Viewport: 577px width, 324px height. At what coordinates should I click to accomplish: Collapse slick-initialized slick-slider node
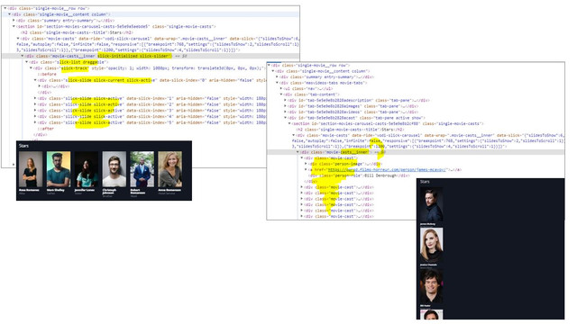23,56
